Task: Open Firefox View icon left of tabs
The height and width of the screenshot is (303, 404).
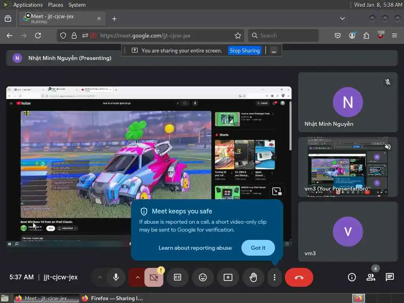Action: (x=8, y=19)
